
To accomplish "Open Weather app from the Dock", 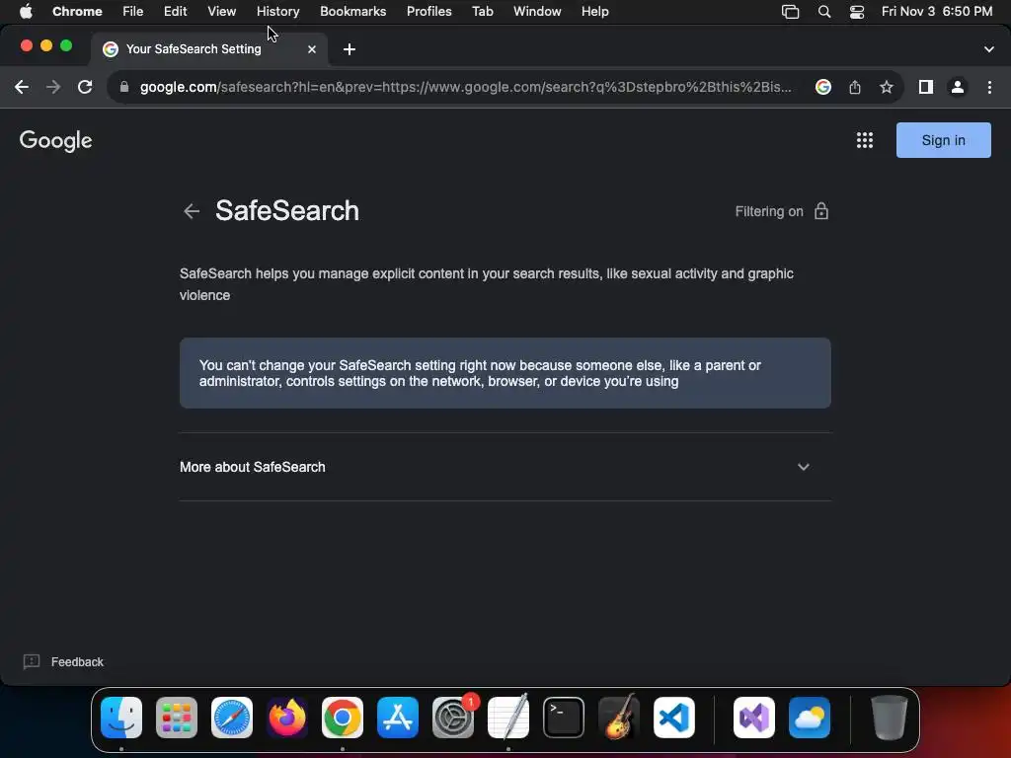I will pyautogui.click(x=810, y=718).
